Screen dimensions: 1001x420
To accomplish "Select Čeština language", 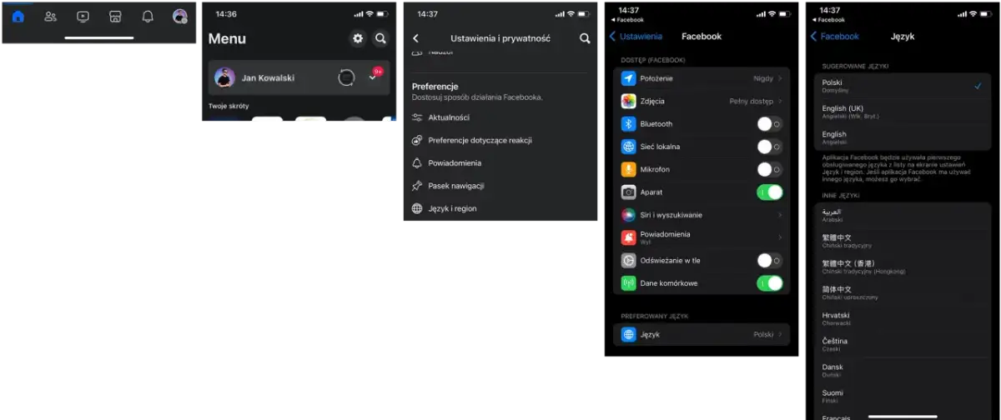I will click(x=902, y=344).
